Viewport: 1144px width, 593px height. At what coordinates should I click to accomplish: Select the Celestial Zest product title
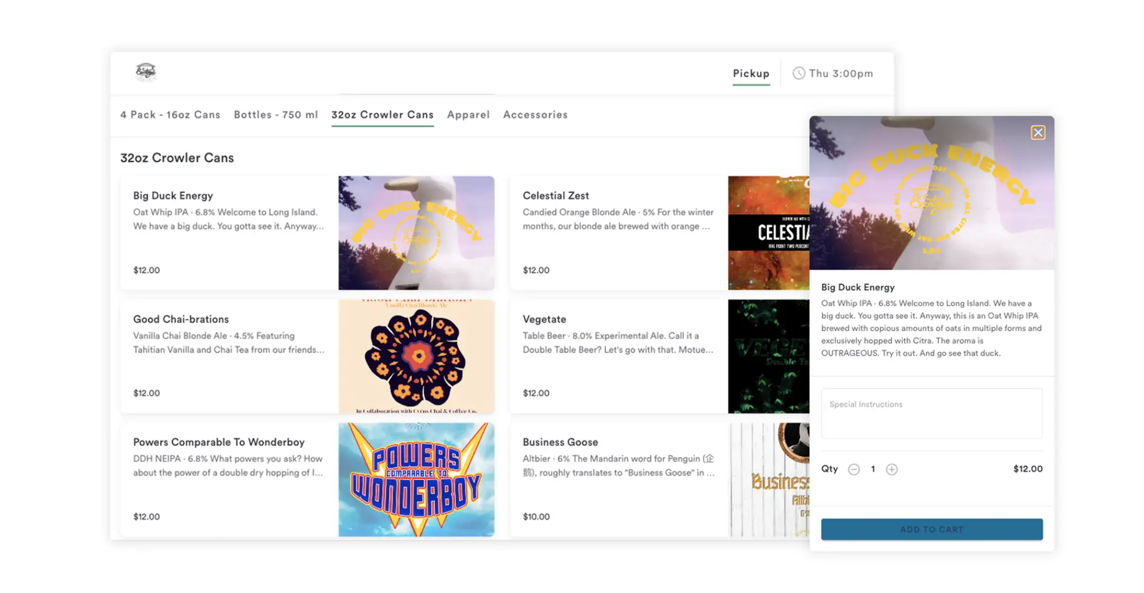555,195
